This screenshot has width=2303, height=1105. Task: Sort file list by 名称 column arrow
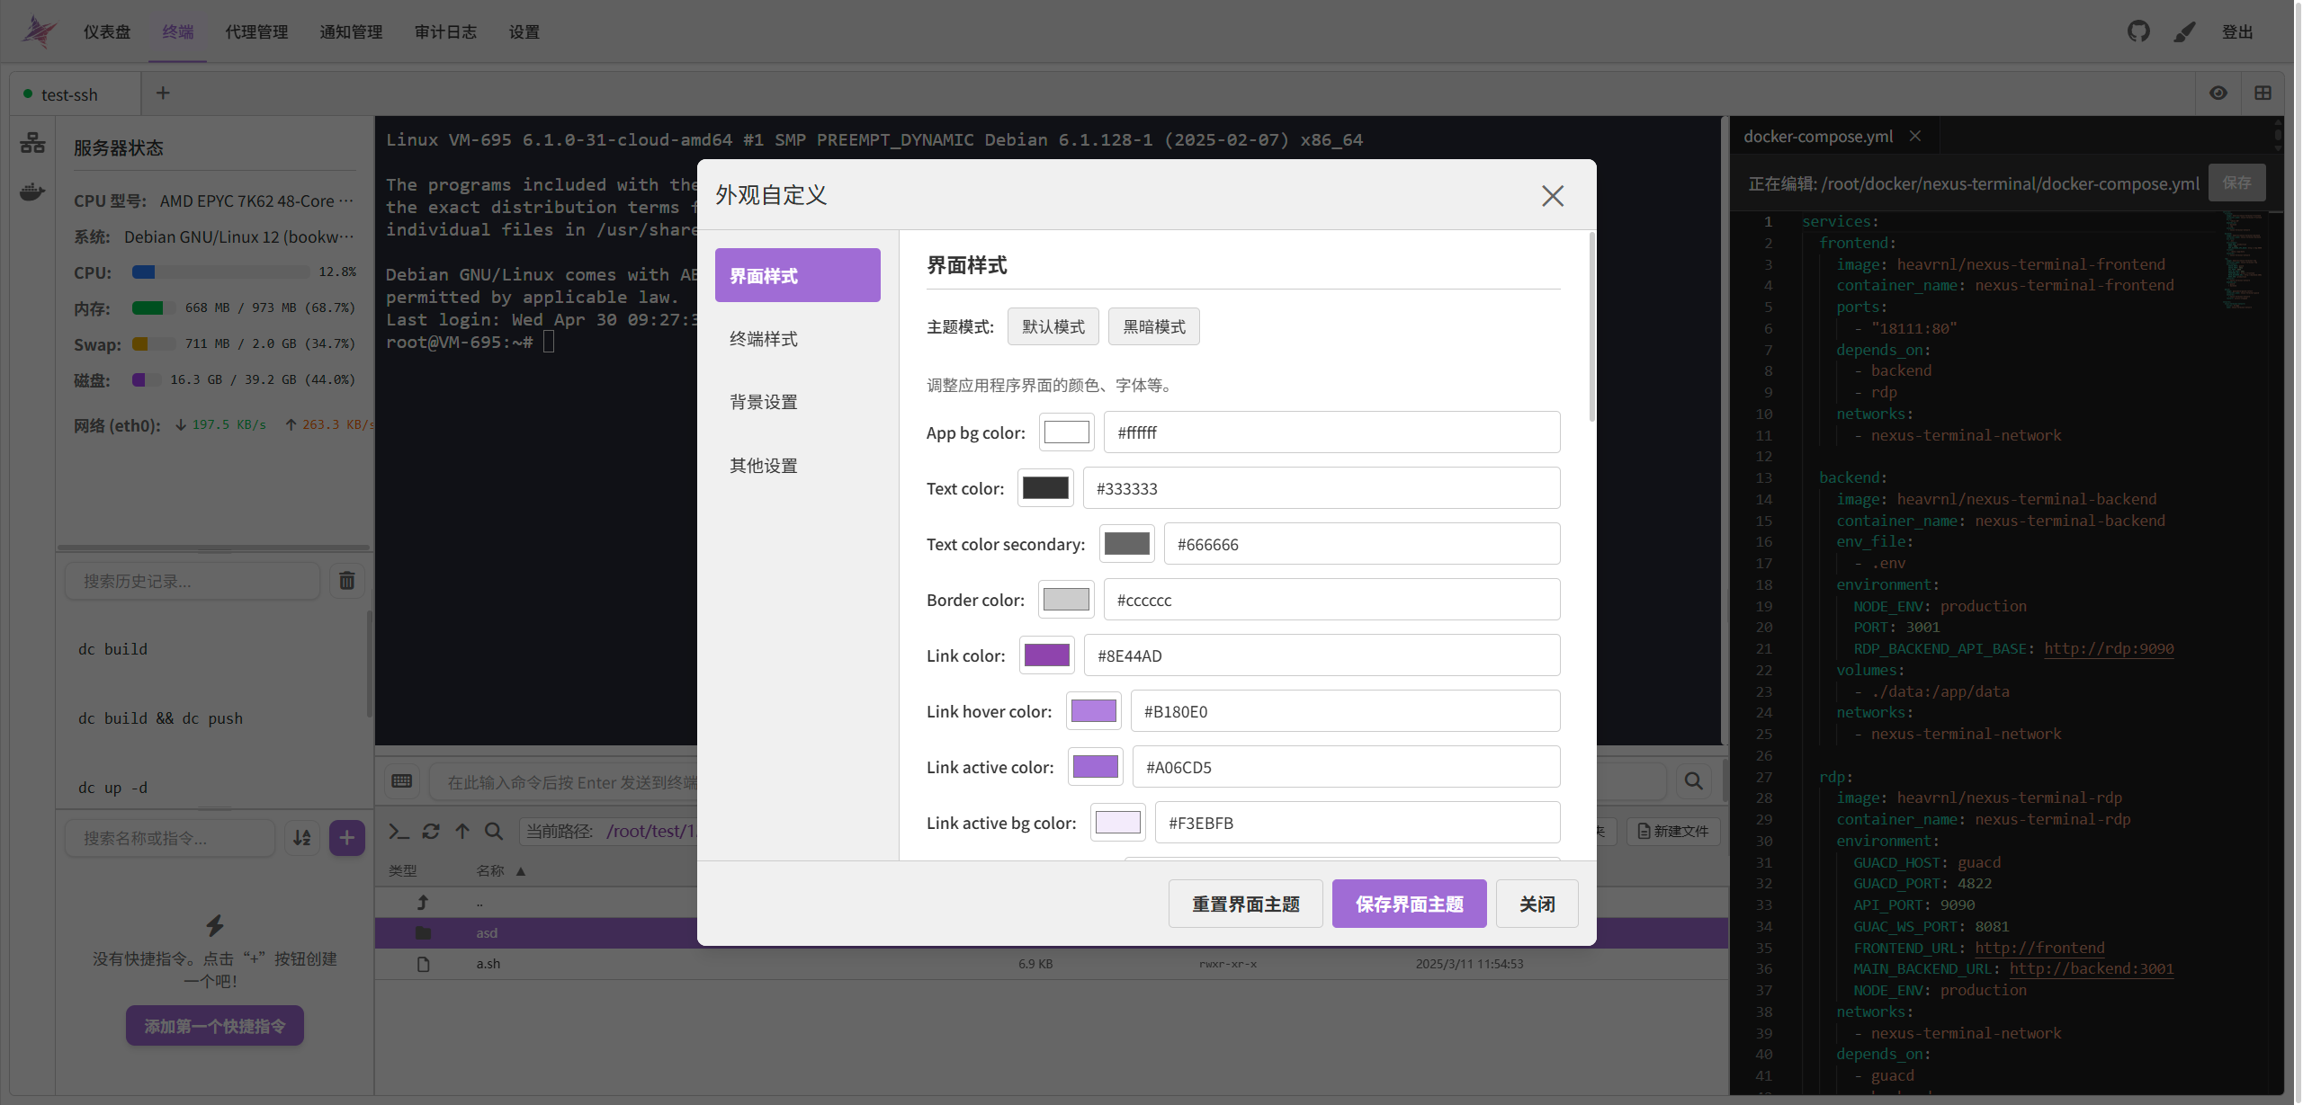520,871
